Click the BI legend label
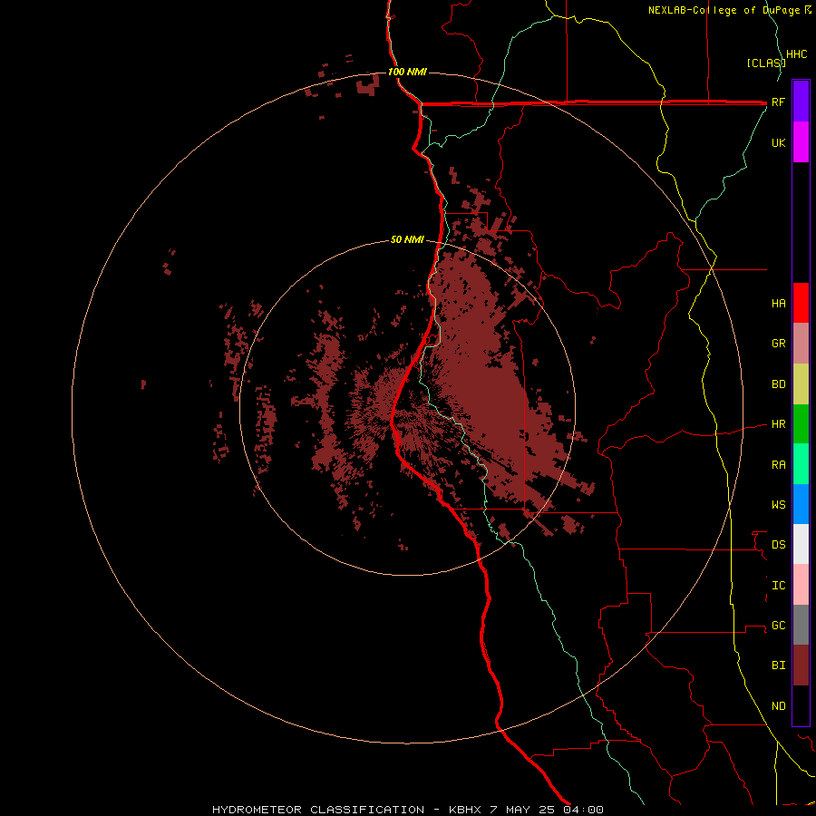 coord(779,665)
